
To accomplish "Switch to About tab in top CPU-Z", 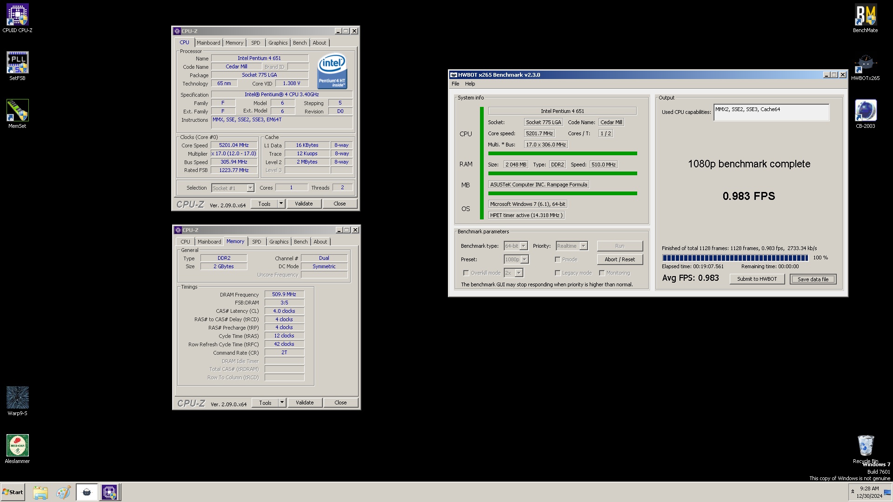I will (x=320, y=43).
